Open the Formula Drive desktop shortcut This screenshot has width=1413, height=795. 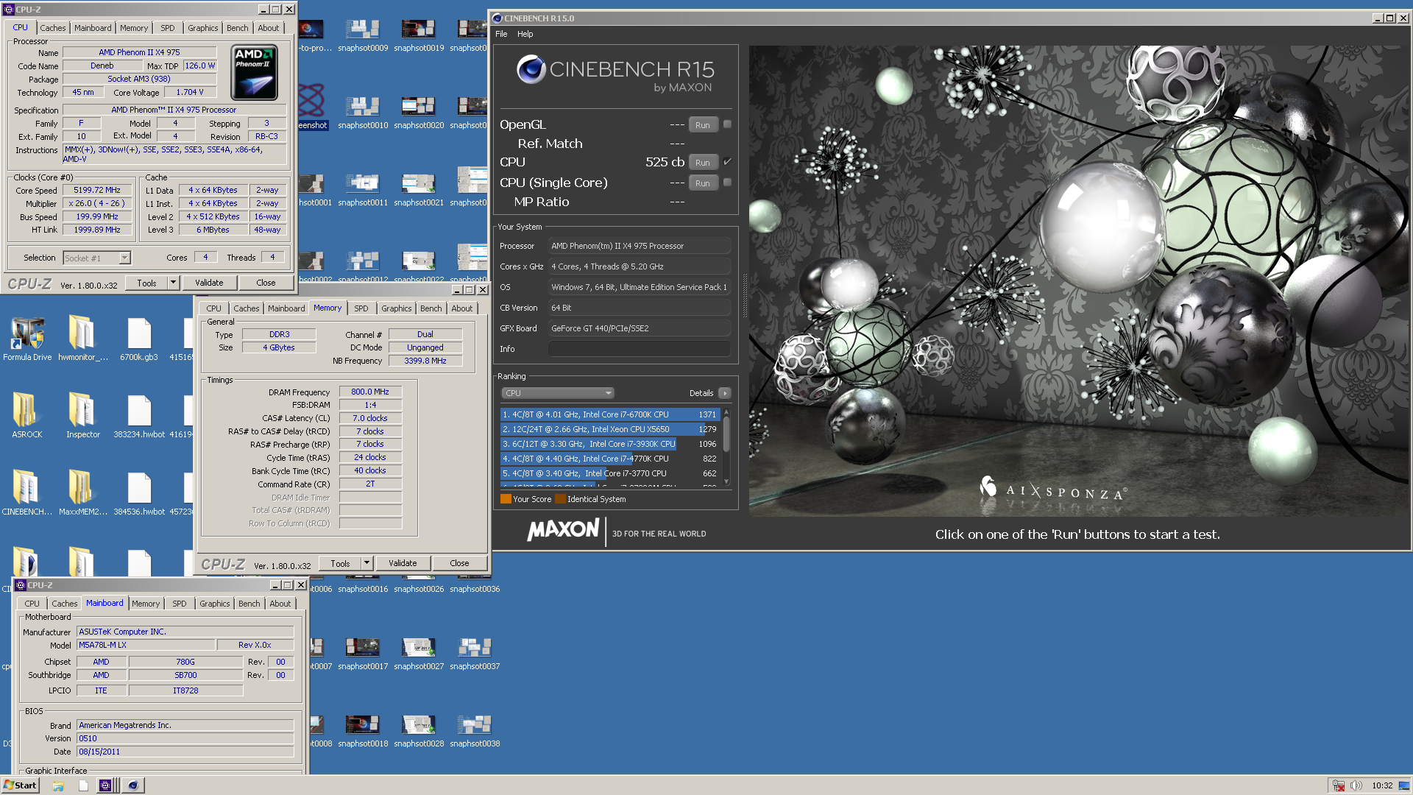coord(27,339)
